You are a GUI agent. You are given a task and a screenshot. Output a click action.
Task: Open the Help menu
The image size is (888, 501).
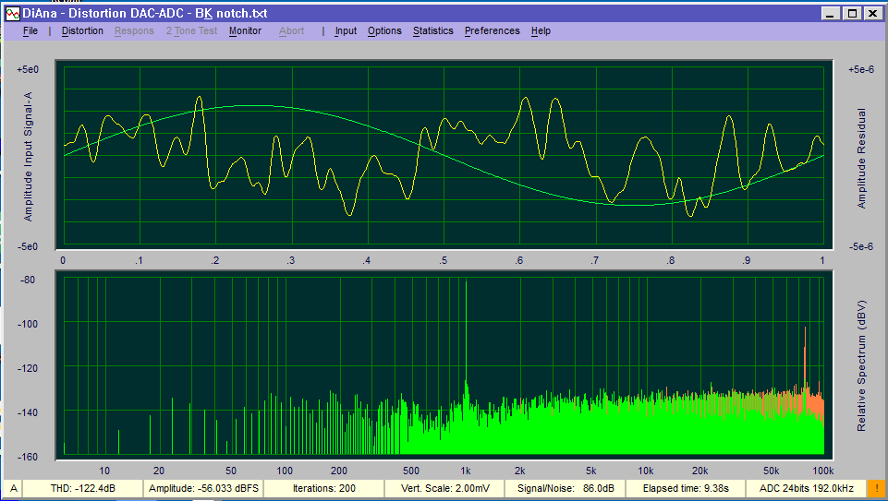click(541, 31)
